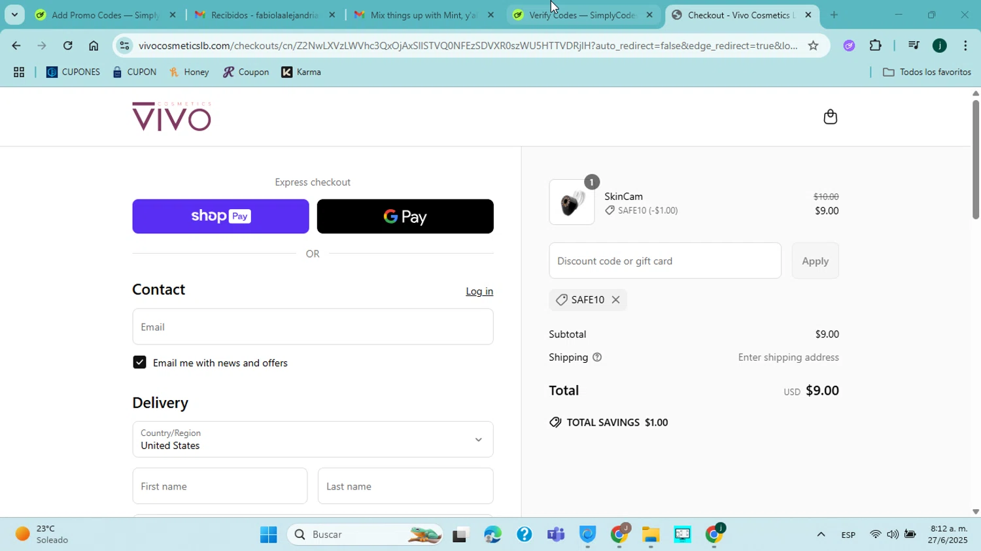View site information icon in address bar

124,46
